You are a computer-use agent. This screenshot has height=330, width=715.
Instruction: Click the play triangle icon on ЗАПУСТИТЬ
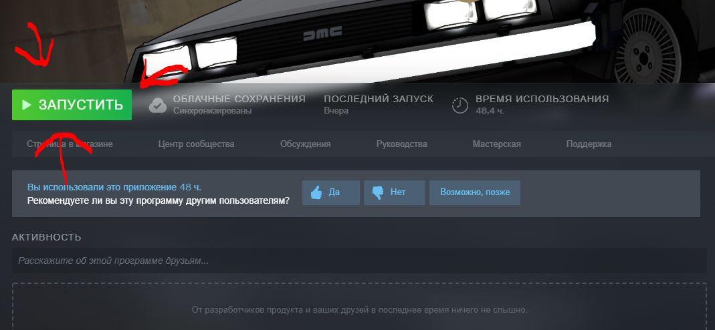(27, 105)
